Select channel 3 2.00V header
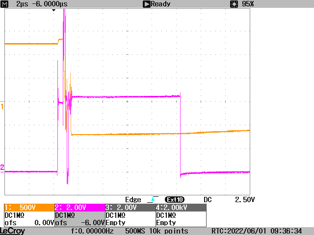This screenshot has height=235, width=314. (131, 208)
